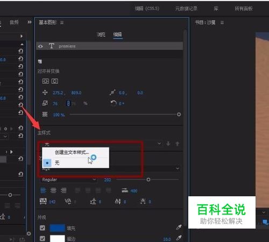Open the 节目:沙漠 panel menu icon

point(222,23)
